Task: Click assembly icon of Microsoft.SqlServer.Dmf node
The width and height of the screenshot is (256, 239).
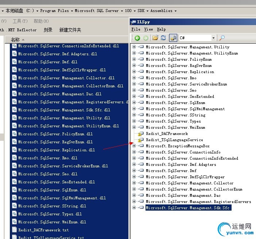Action: pos(141,171)
